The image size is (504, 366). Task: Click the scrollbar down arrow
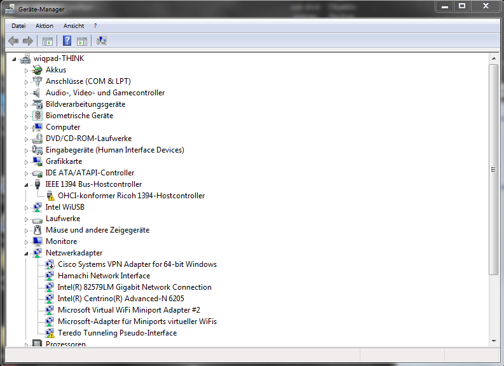493,341
